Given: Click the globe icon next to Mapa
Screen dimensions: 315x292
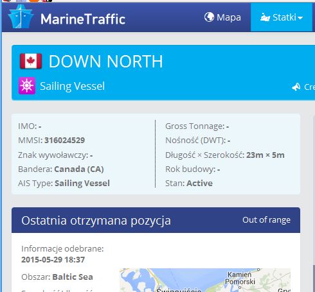Looking at the screenshot, I should [x=209, y=17].
